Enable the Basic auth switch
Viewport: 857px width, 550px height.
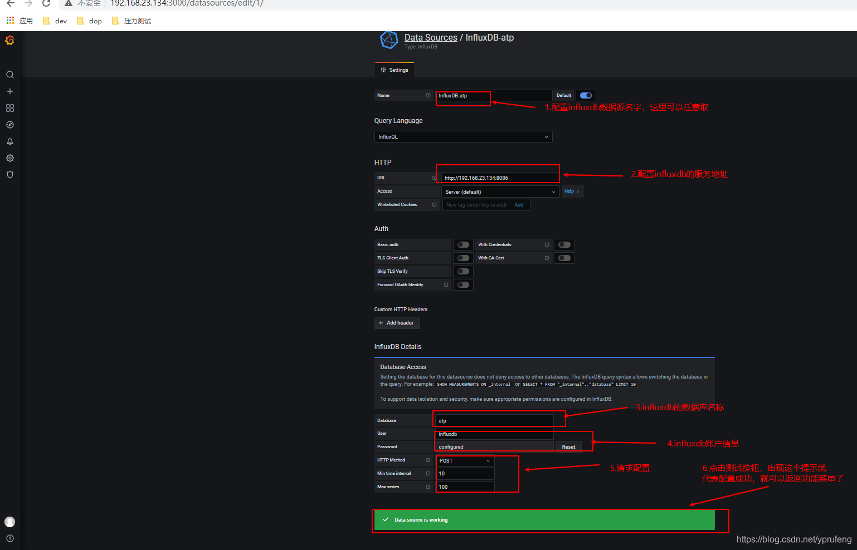click(x=463, y=244)
